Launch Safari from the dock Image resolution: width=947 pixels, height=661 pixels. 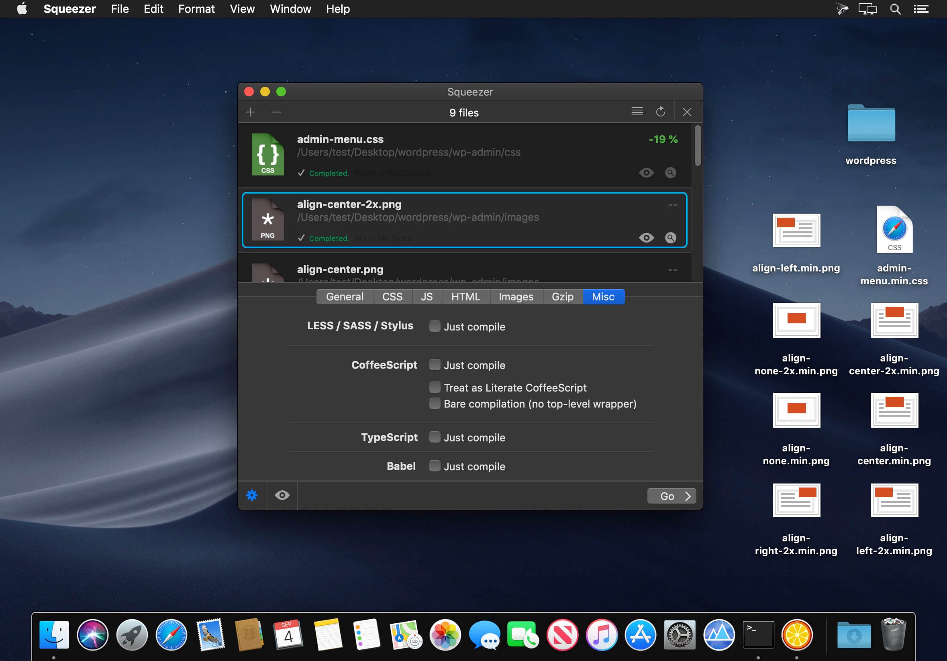[x=171, y=634]
